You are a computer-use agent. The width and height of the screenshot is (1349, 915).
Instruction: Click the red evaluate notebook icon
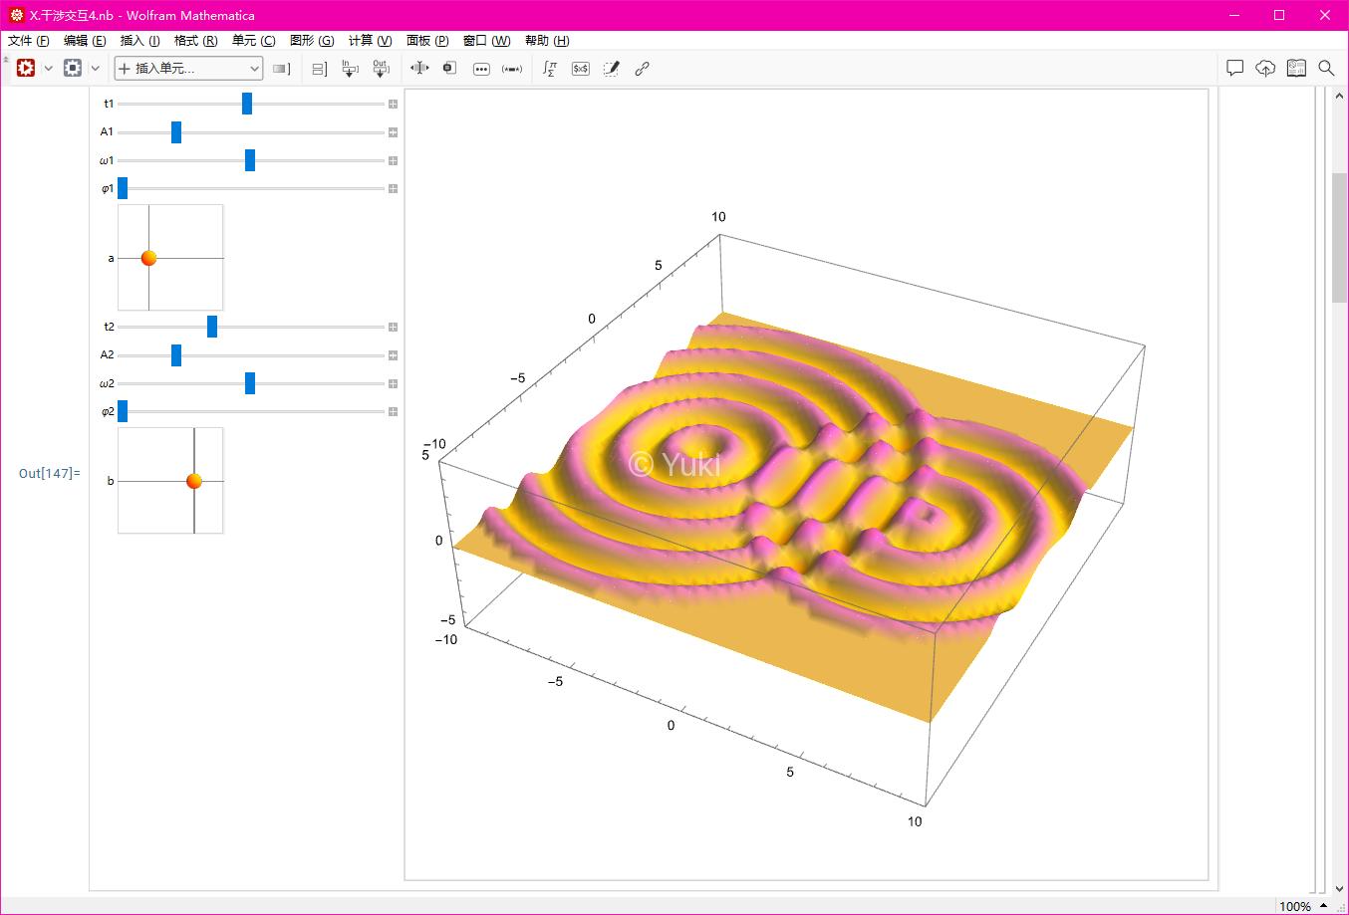click(x=26, y=69)
